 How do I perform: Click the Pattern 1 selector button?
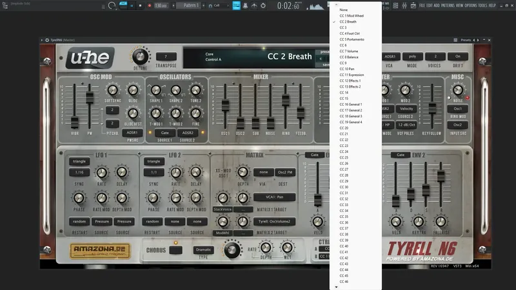190,6
